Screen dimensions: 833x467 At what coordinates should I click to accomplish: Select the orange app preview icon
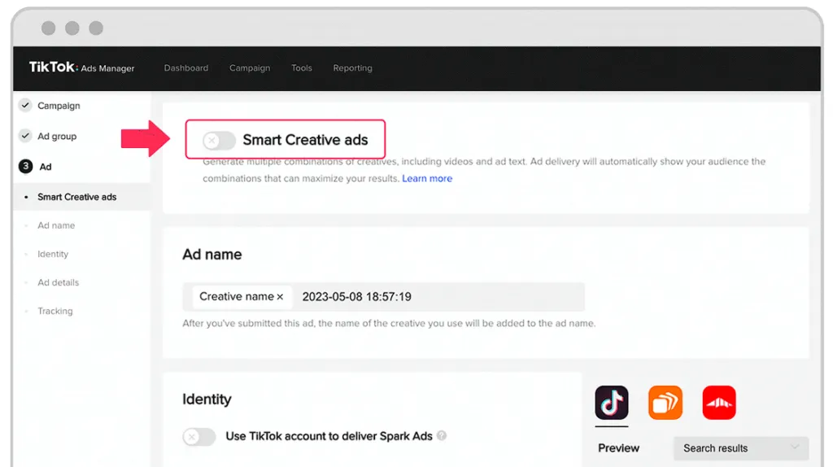tap(665, 403)
